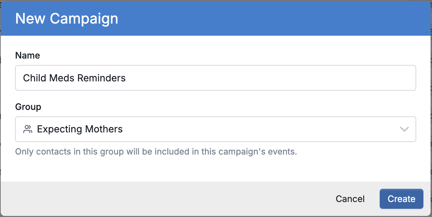The width and height of the screenshot is (432, 217).
Task: Open the Expecting Mothers group selector
Action: [216, 129]
